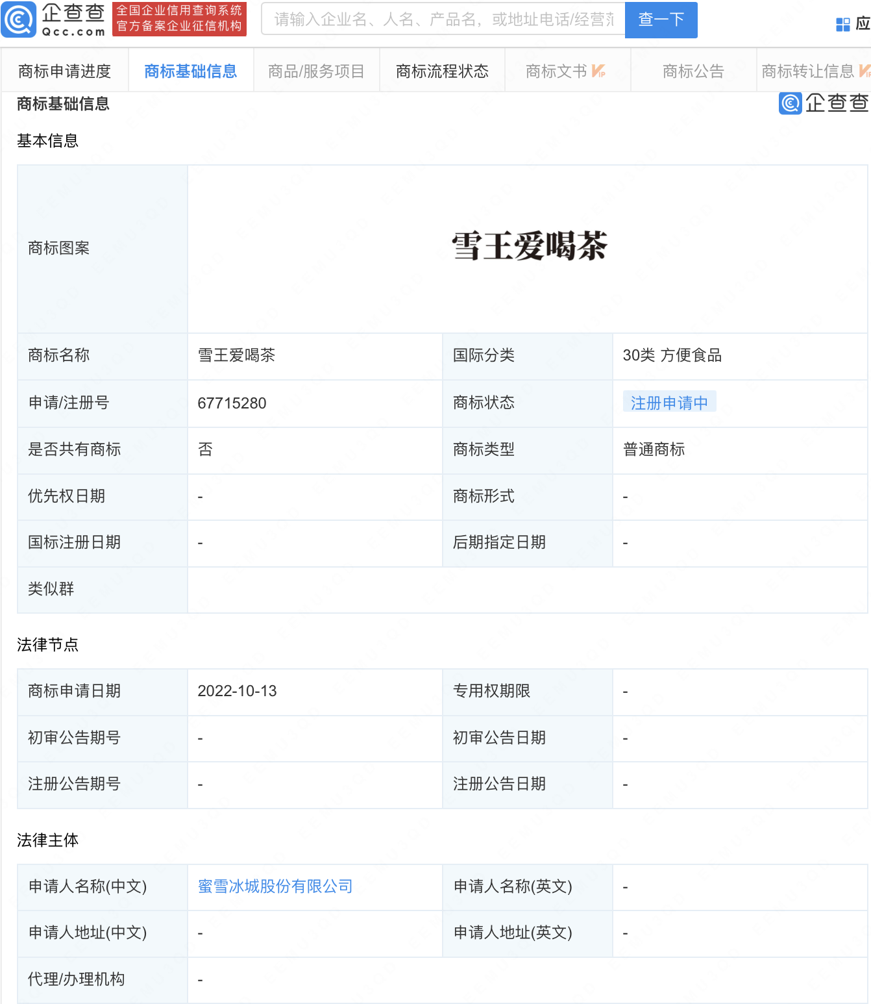Open the 商品/服务项目 tab
Image resolution: width=871 pixels, height=1004 pixels.
point(316,71)
